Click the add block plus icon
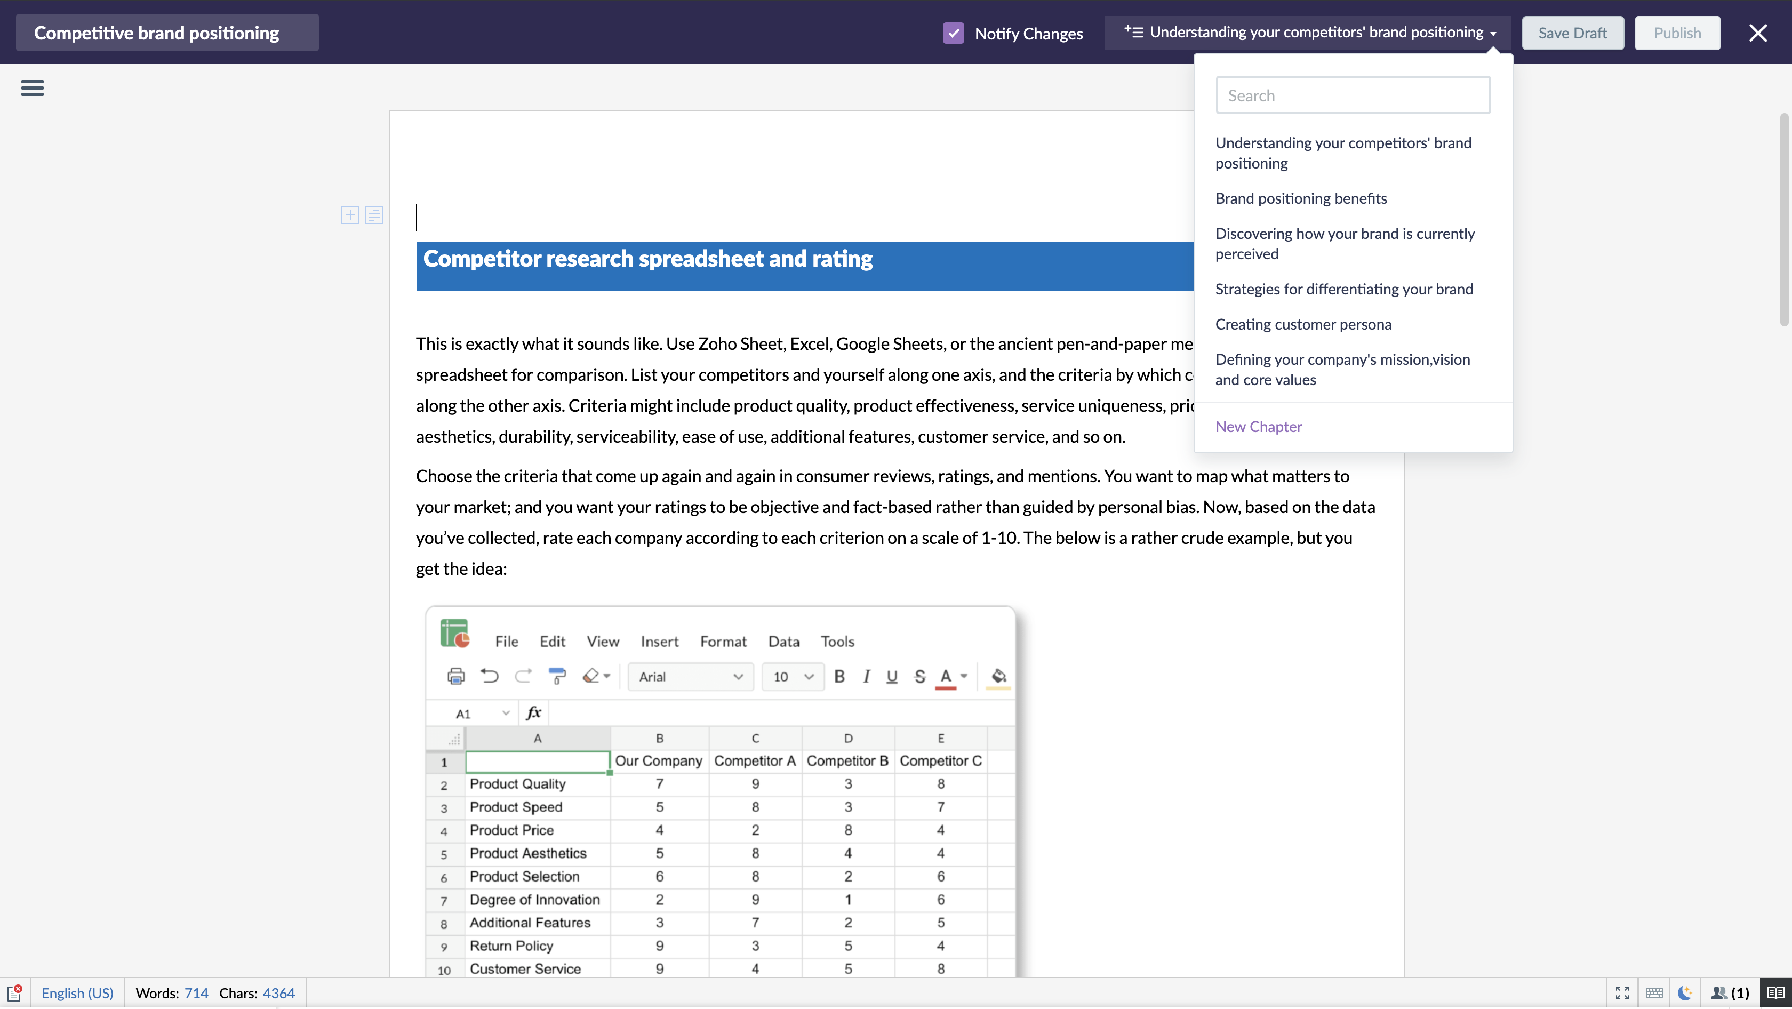Screen dimensions: 1792x1009 point(350,215)
